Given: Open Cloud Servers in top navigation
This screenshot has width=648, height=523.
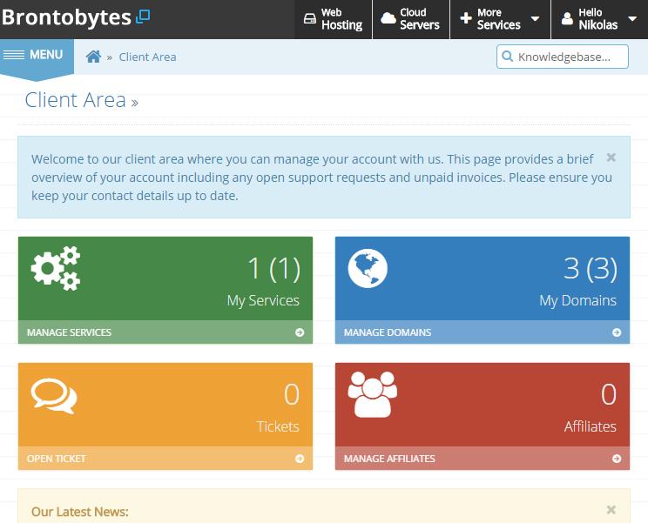Looking at the screenshot, I should pyautogui.click(x=410, y=19).
